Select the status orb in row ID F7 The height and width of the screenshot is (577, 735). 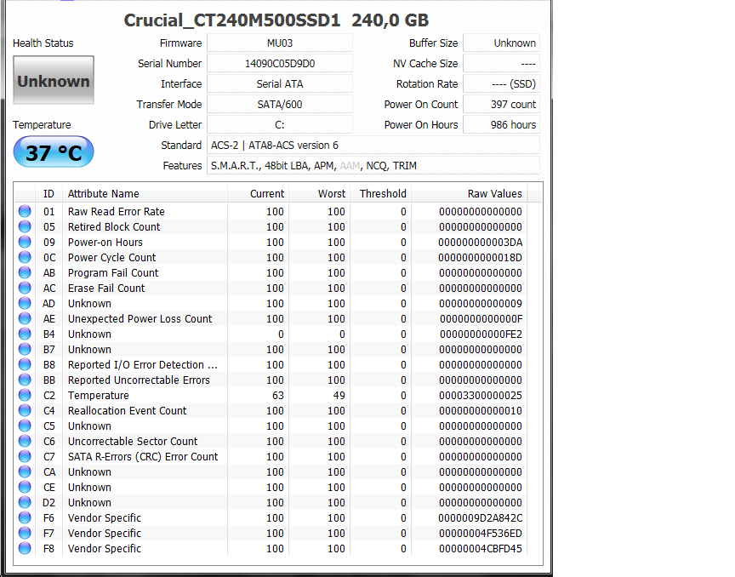coord(25,534)
